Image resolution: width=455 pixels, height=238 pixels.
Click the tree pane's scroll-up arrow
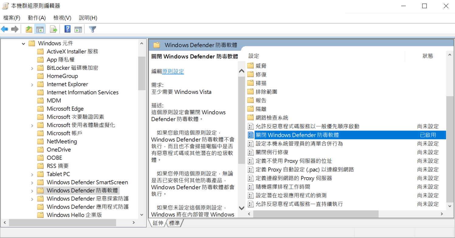click(x=142, y=44)
